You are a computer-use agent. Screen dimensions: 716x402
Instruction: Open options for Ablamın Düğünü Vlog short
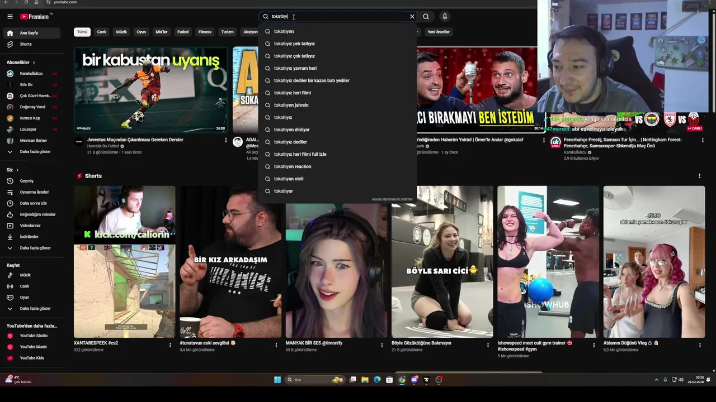[700, 345]
